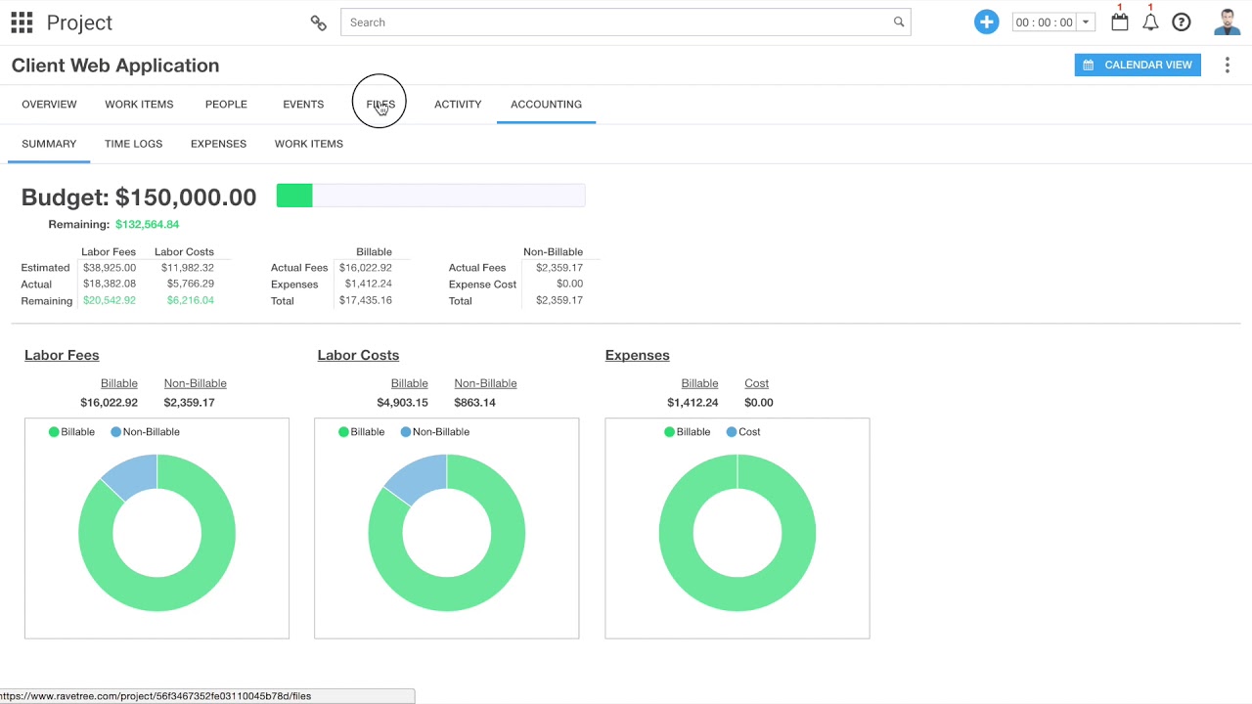Open the People tab
The height and width of the screenshot is (704, 1252).
click(226, 105)
